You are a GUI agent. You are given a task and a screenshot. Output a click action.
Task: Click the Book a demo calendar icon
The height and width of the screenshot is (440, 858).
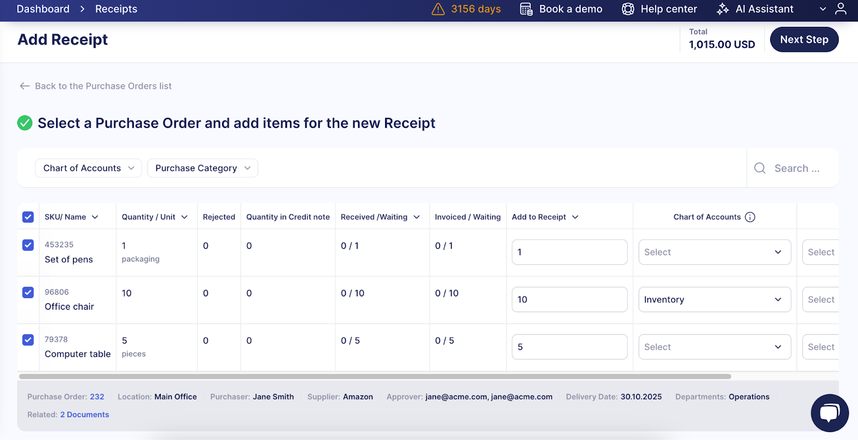click(x=526, y=9)
